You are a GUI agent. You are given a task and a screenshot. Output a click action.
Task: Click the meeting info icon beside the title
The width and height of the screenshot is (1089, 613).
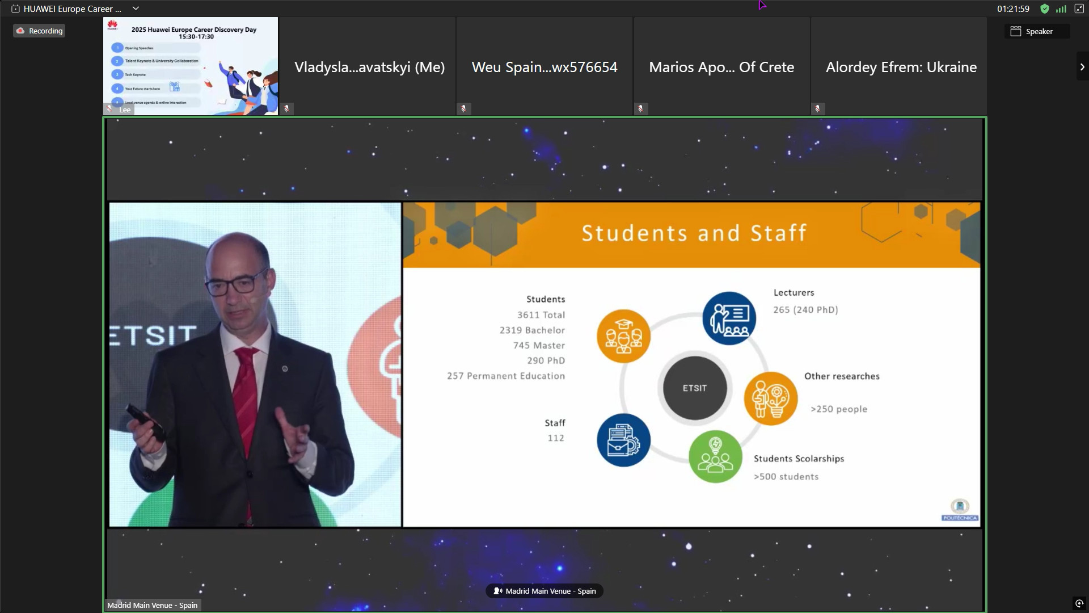(15, 9)
